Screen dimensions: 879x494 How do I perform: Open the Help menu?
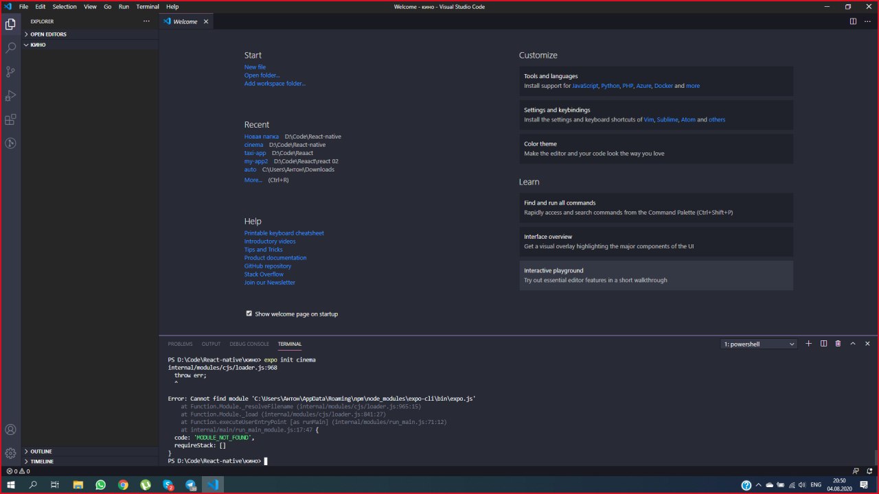[172, 6]
